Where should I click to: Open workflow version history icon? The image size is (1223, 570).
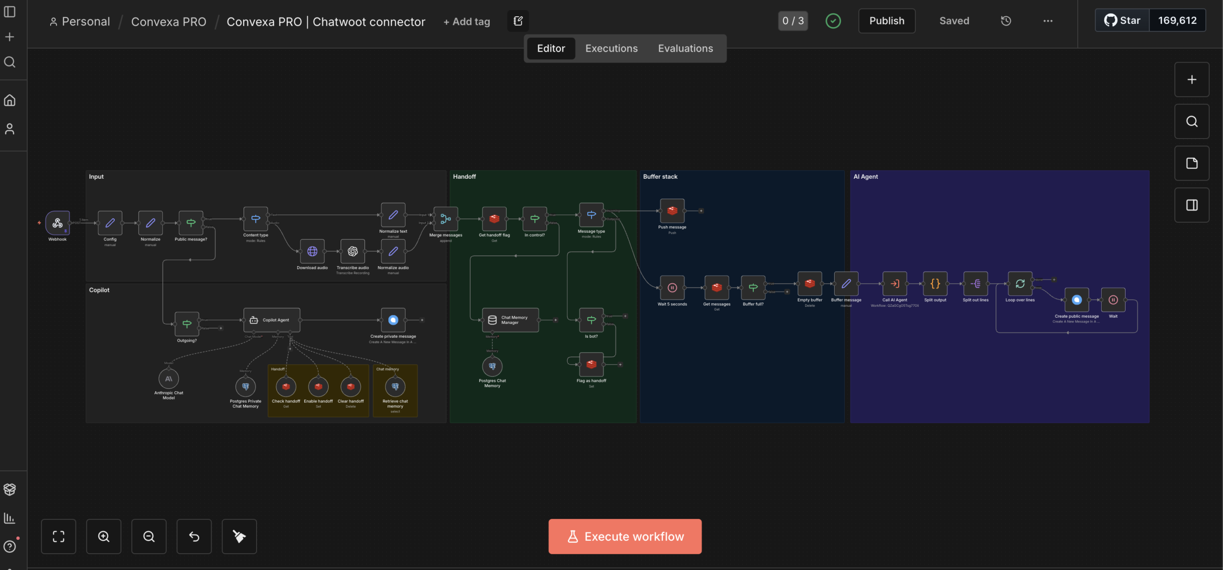click(1006, 21)
